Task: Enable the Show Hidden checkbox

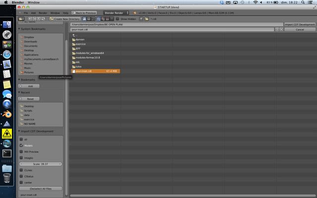Action: click(117, 18)
